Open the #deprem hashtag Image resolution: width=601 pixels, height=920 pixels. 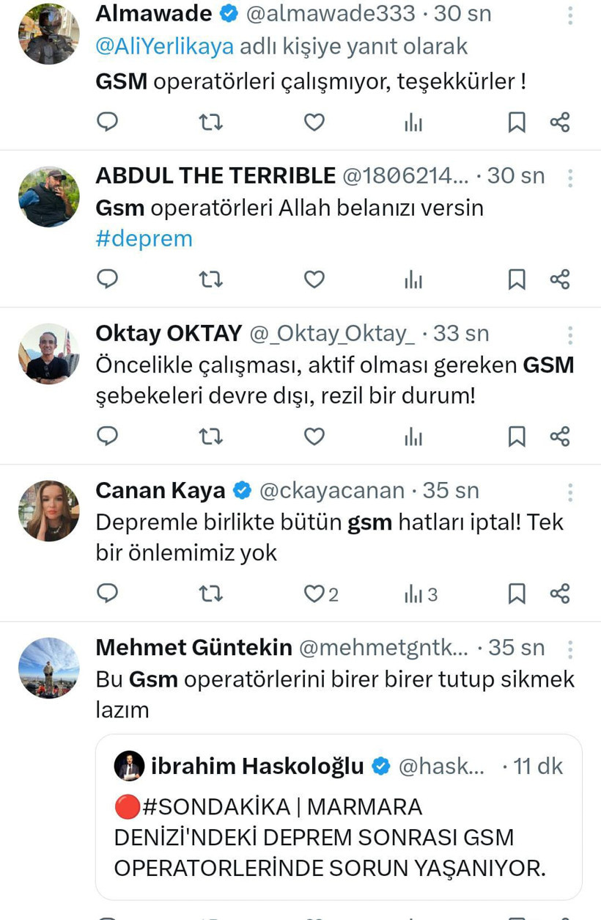coord(144,238)
